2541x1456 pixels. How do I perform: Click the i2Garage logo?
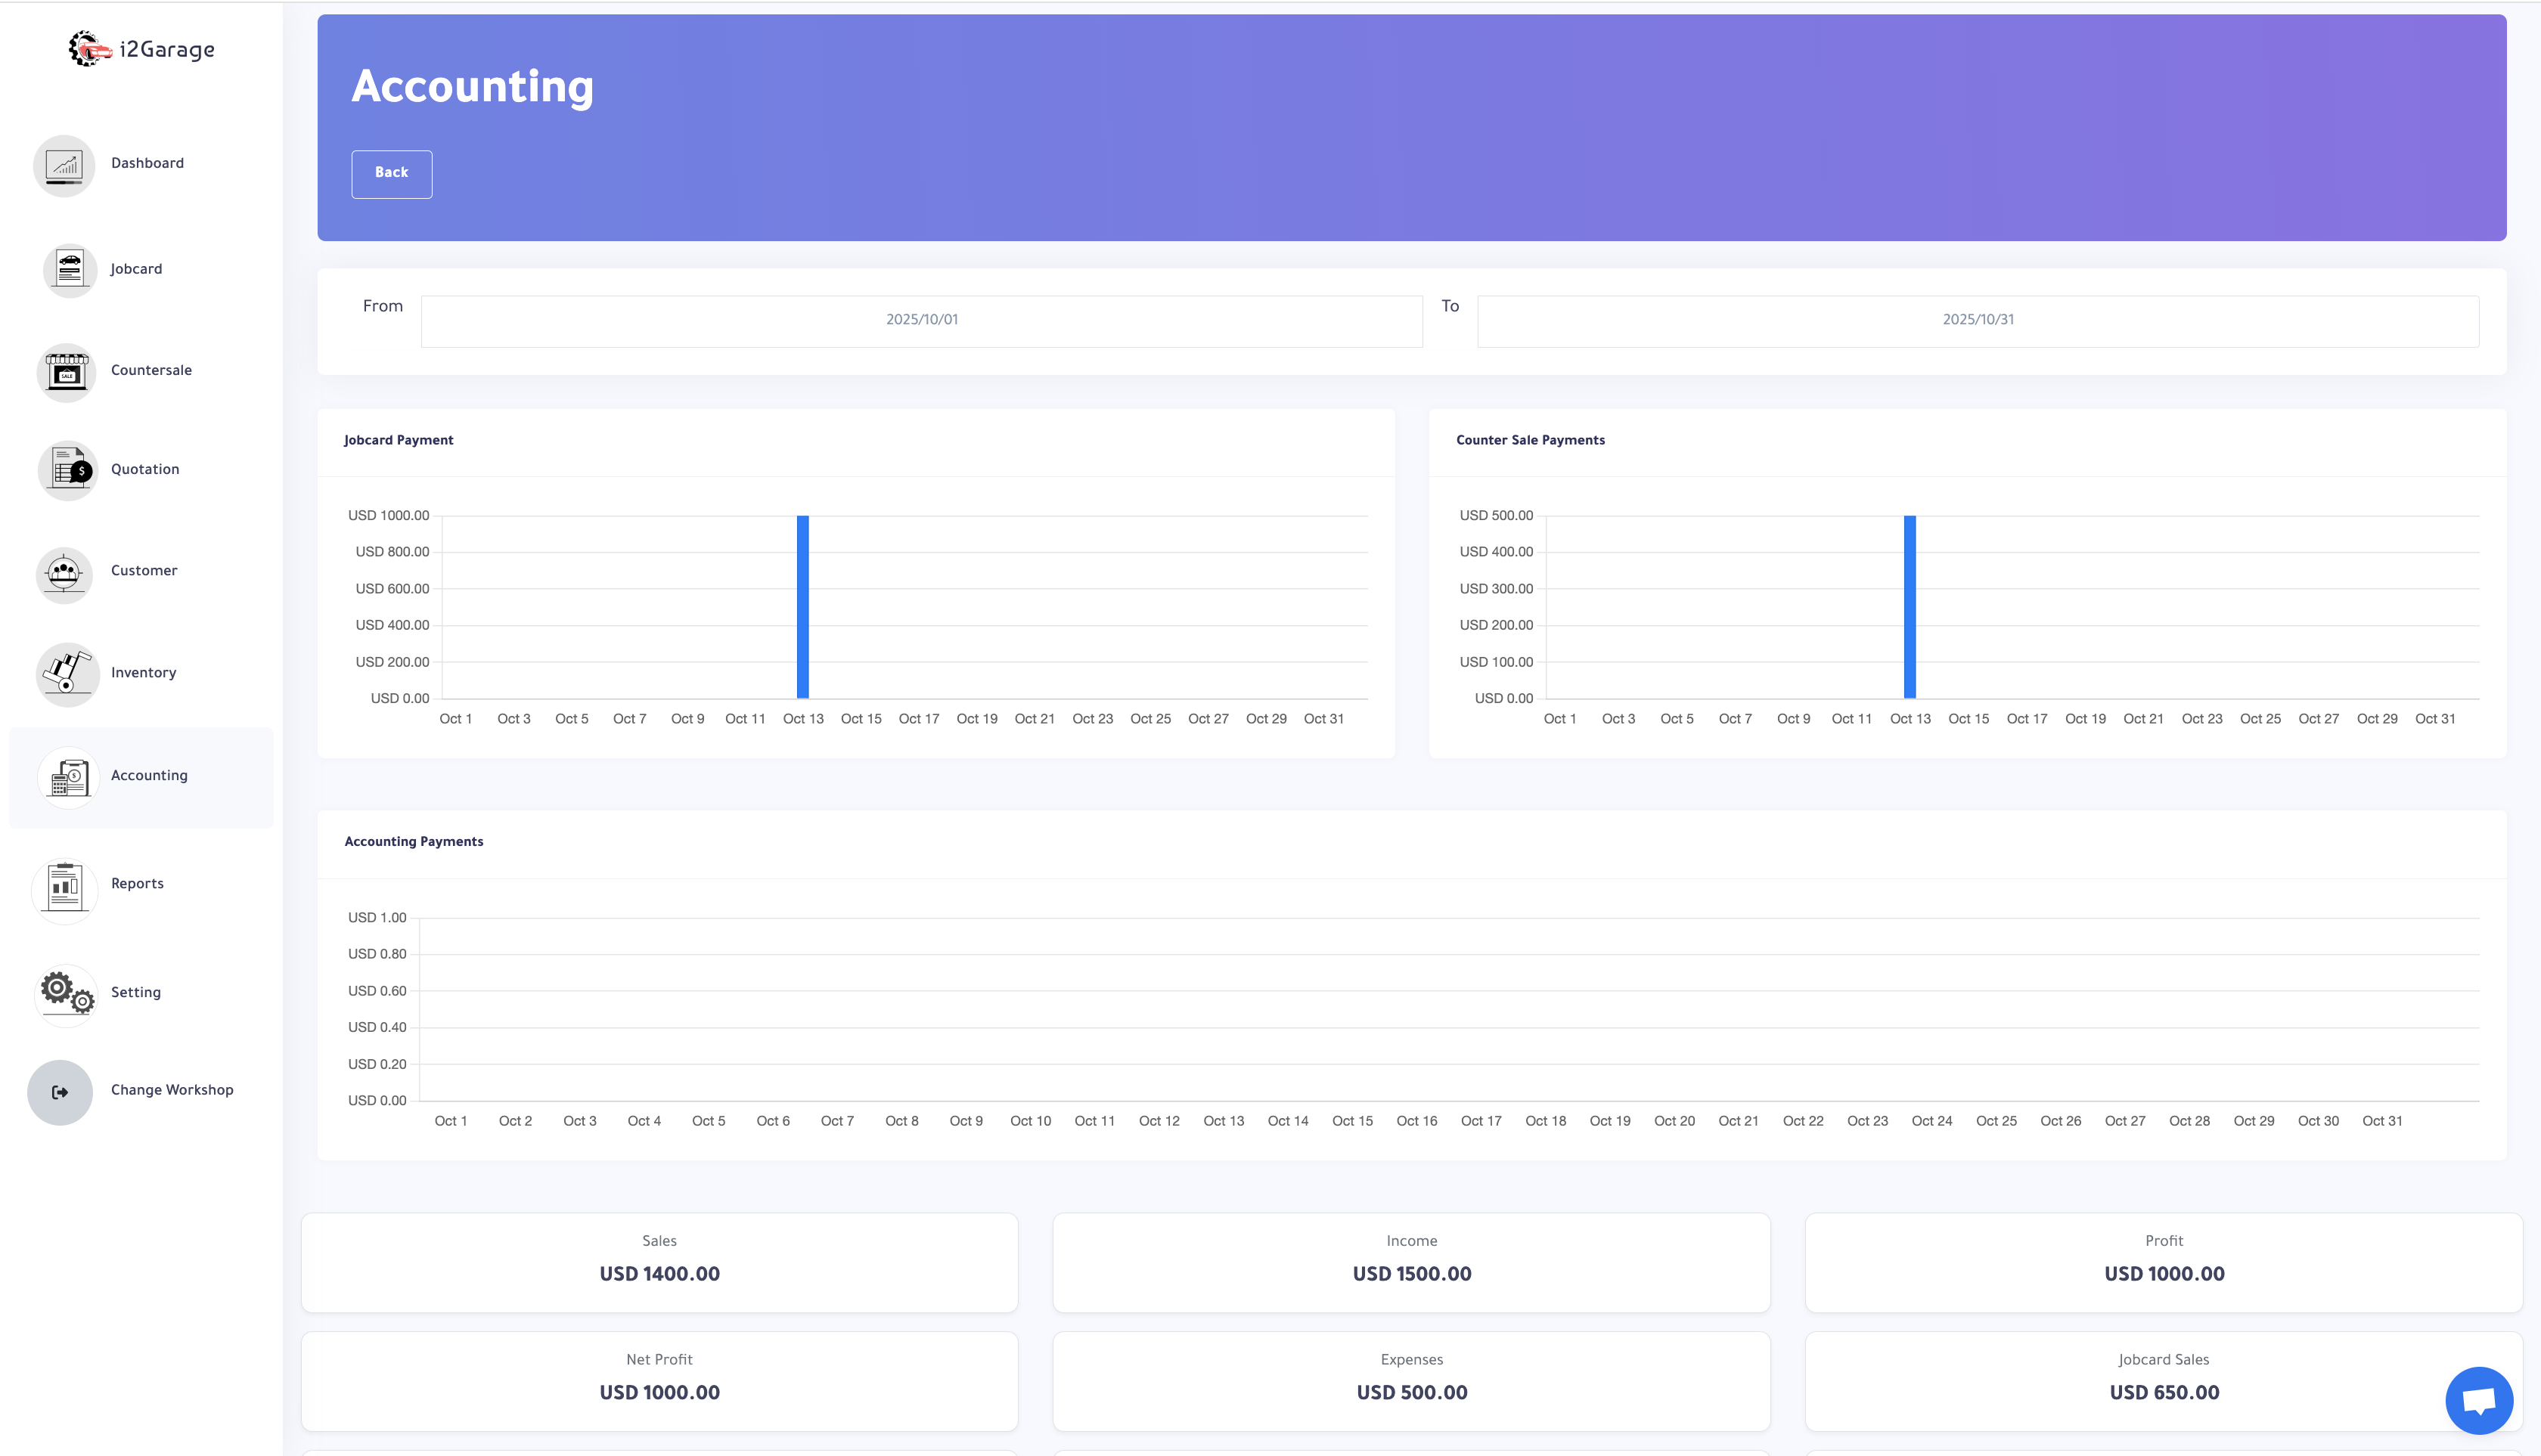click(140, 48)
